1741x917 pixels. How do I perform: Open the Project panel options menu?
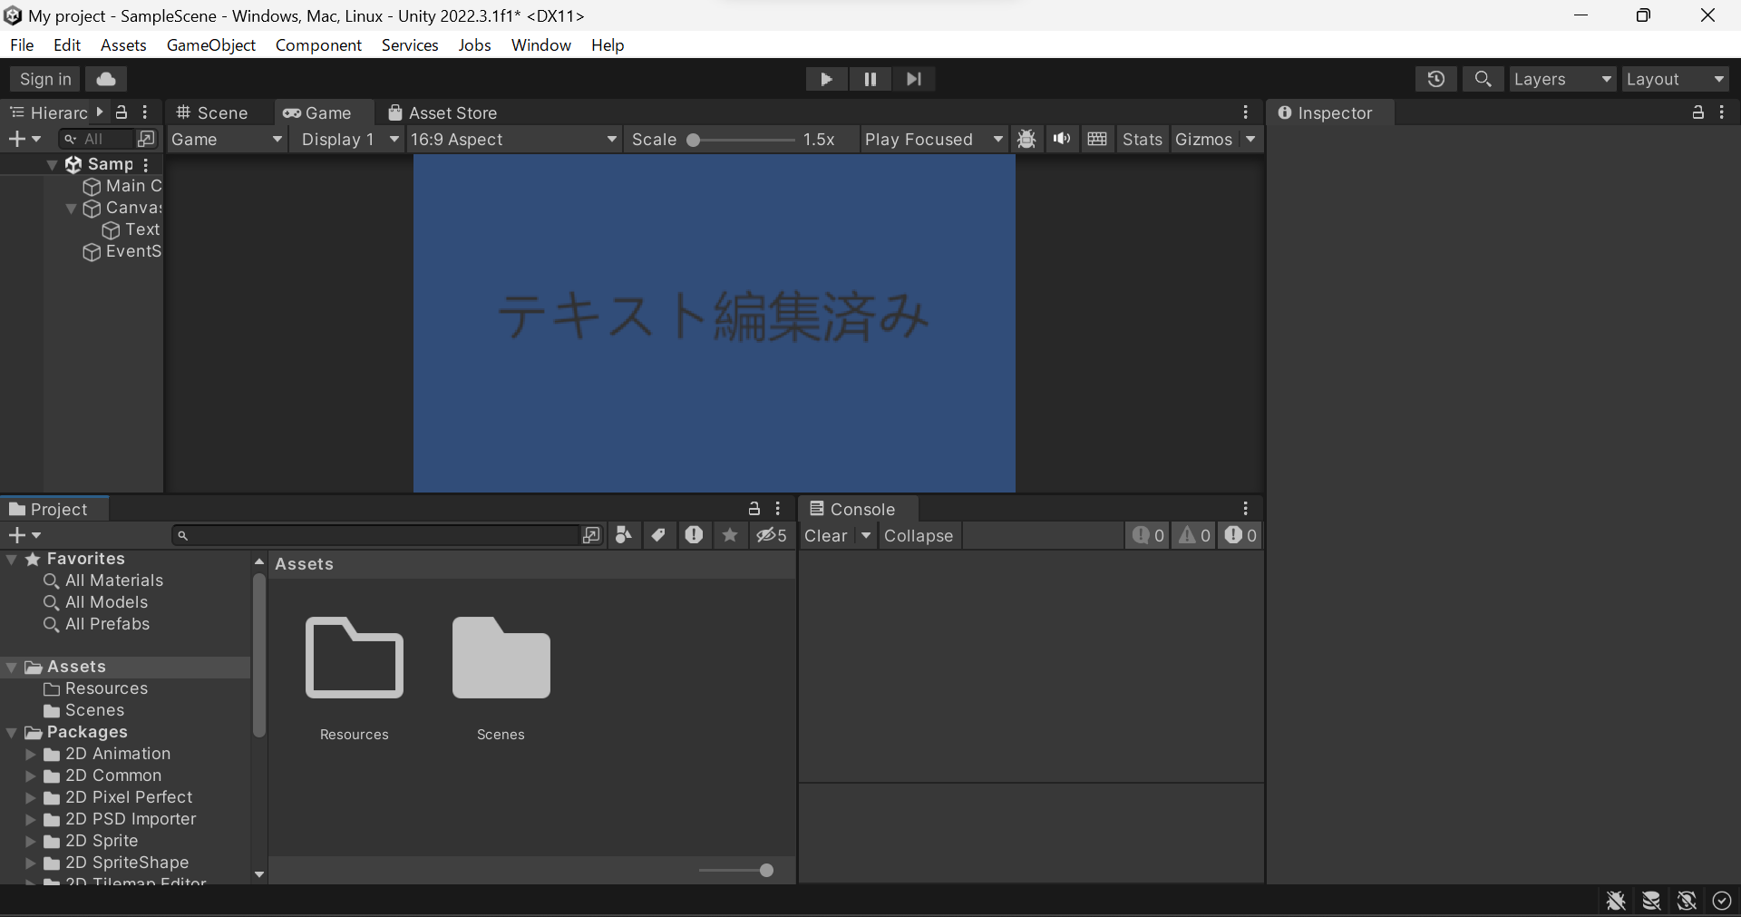point(778,509)
